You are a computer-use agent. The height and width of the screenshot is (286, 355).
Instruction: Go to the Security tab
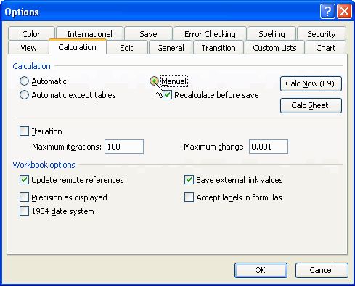pos(322,33)
